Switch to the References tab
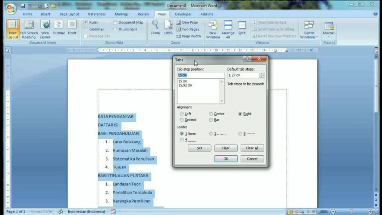This screenshot has height=215, width=382. tap(97, 14)
